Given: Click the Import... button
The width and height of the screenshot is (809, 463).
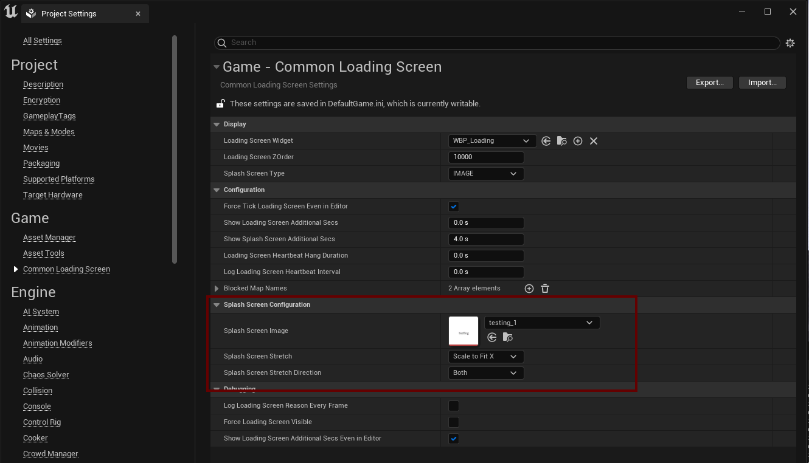Looking at the screenshot, I should 762,83.
